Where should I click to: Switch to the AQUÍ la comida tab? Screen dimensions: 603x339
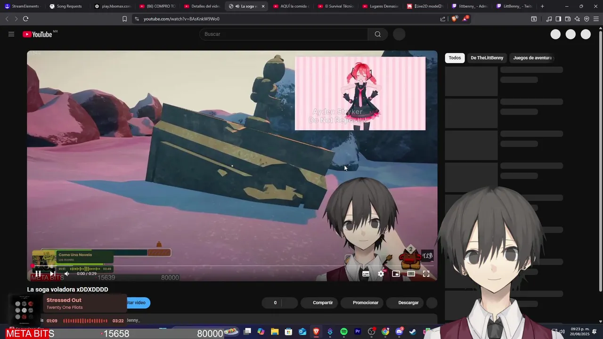coord(291,6)
